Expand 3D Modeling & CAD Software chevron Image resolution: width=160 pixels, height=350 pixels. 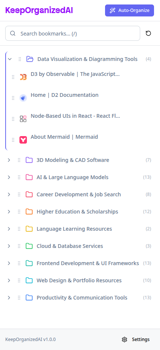[9, 160]
